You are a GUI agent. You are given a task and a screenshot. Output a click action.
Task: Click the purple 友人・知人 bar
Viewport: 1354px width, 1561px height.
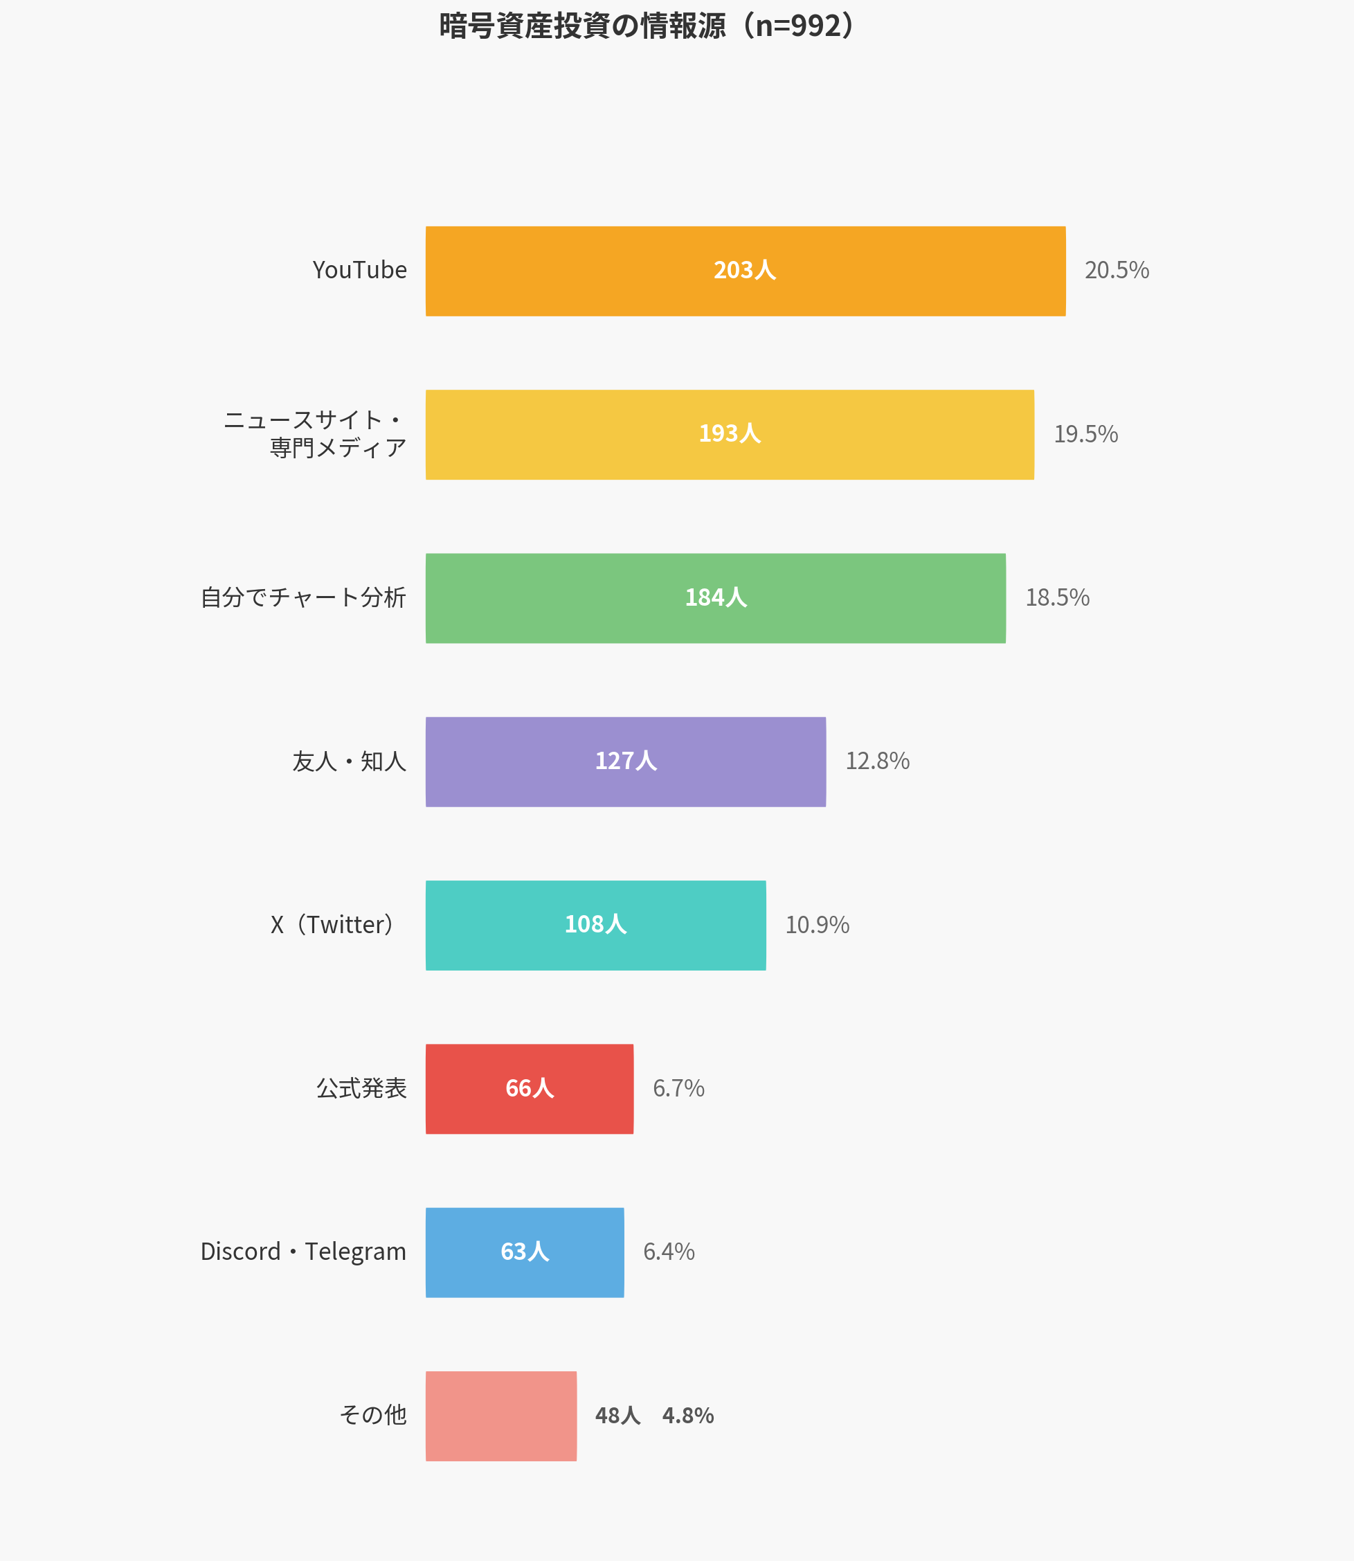coord(625,761)
